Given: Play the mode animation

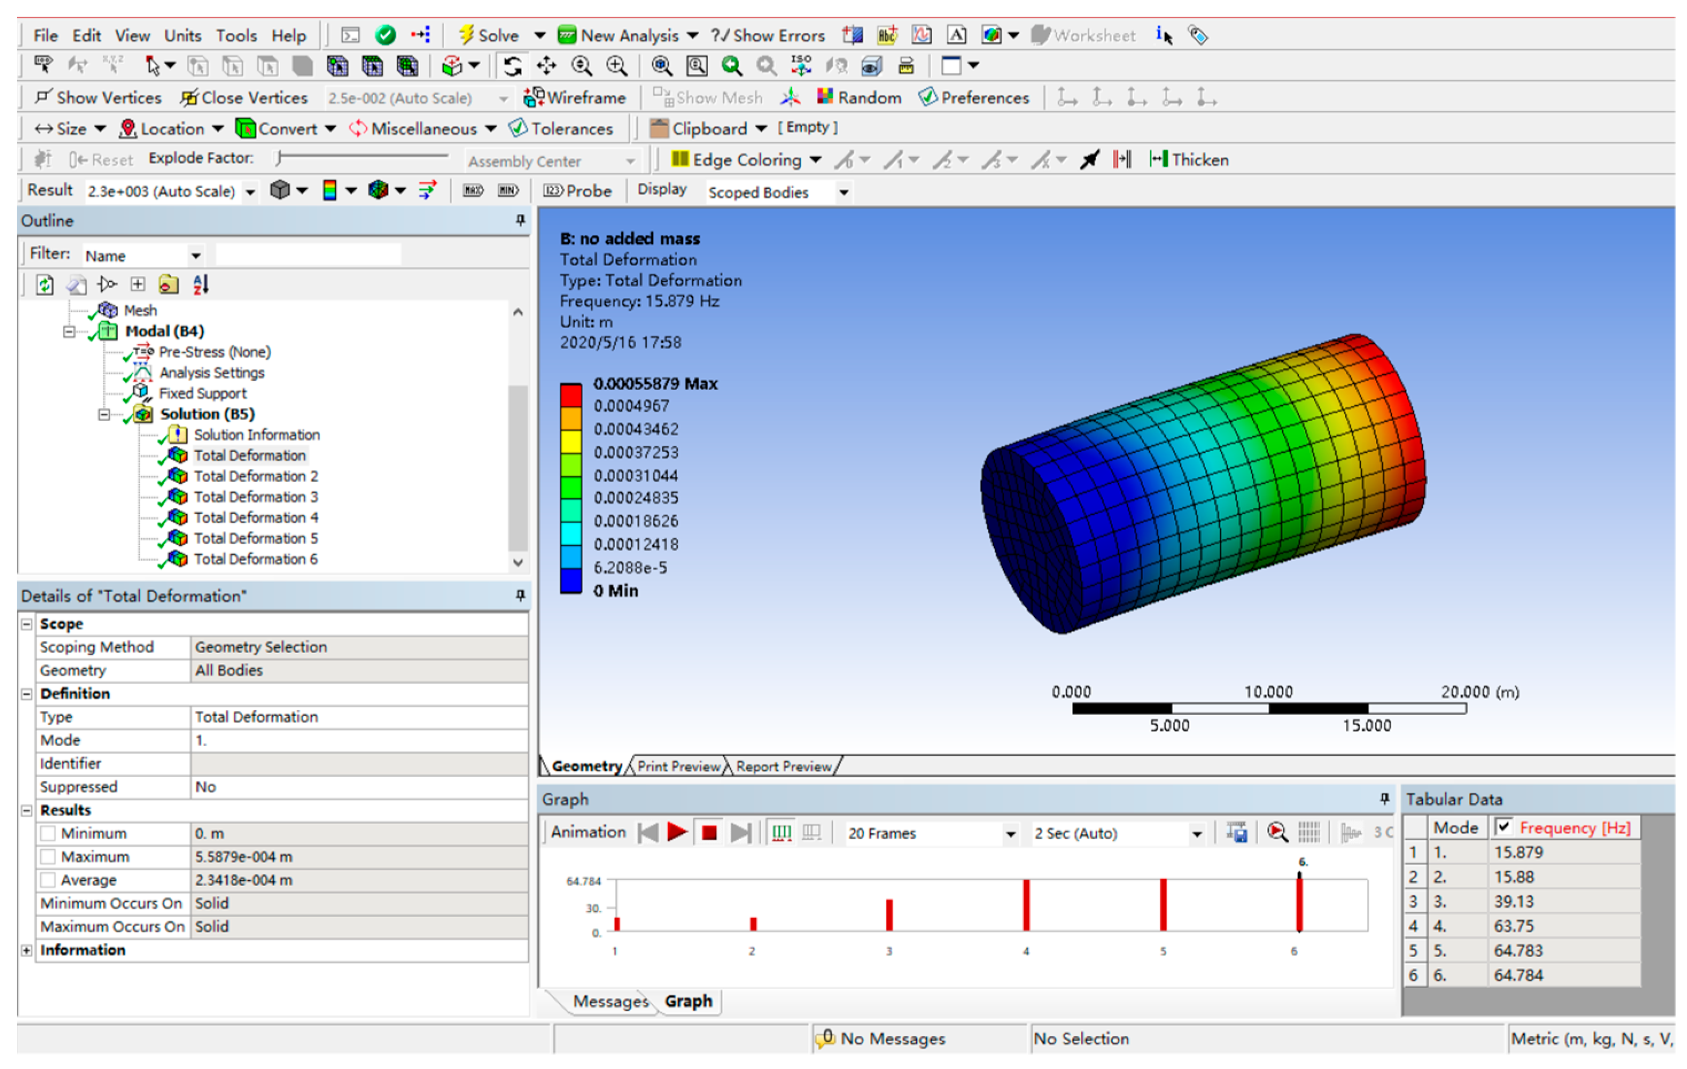Looking at the screenshot, I should (x=677, y=833).
